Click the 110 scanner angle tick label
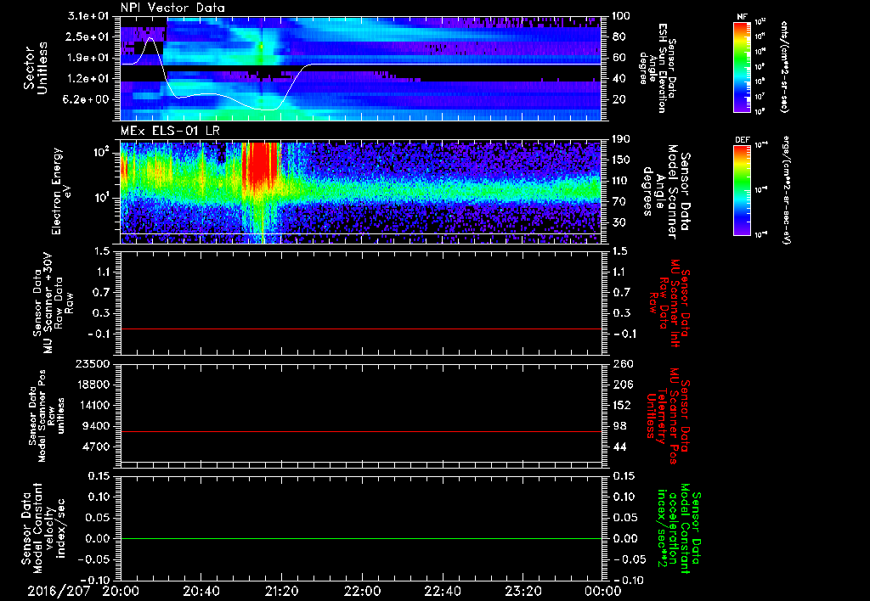870x601 pixels. [x=621, y=181]
